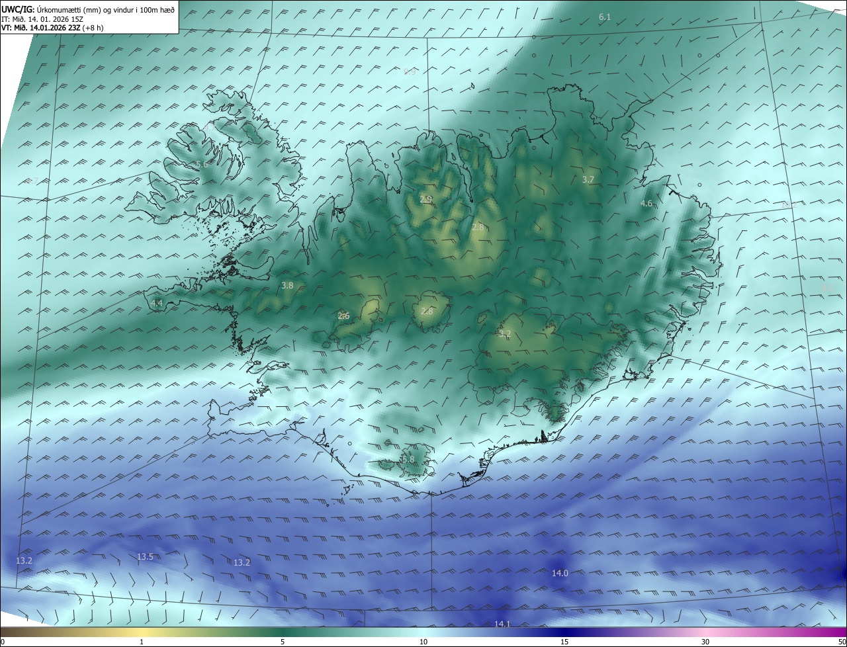This screenshot has width=847, height=647.
Task: Select the "IT: Mið. 14. 01. 2026 15Z" line
Action: point(42,19)
